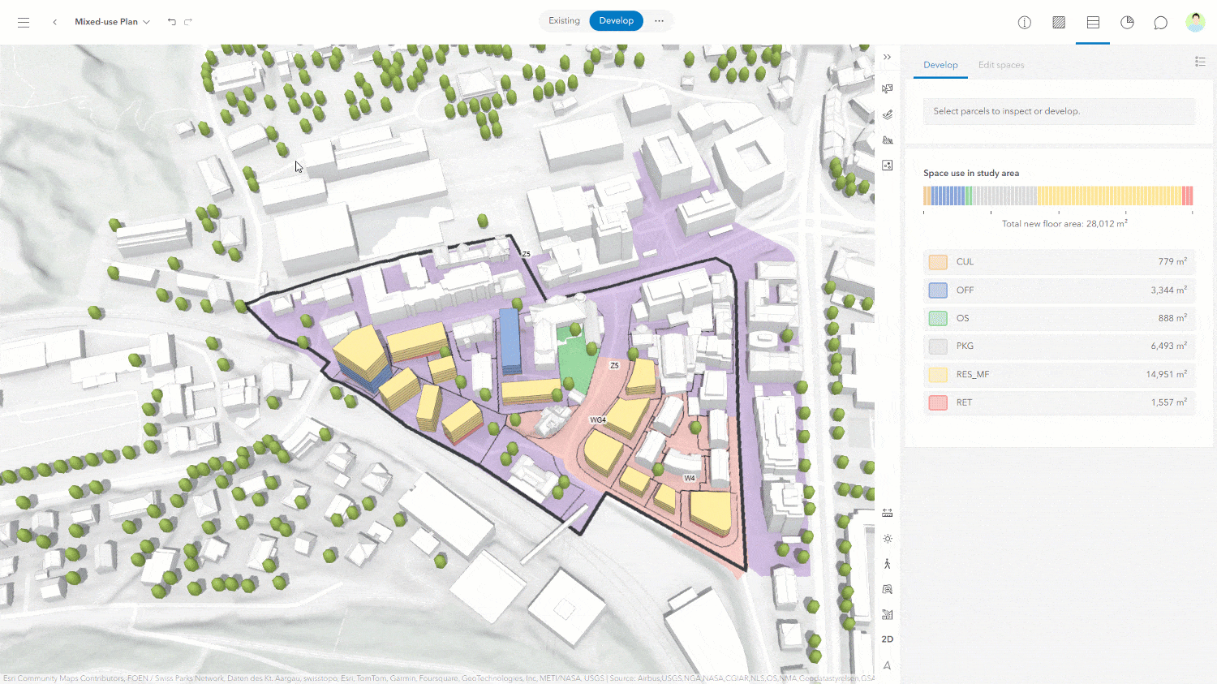Open the dashboard pie chart icon
The height and width of the screenshot is (684, 1217).
[1127, 22]
